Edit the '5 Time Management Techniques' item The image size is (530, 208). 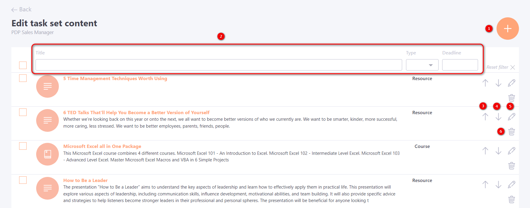click(x=511, y=83)
